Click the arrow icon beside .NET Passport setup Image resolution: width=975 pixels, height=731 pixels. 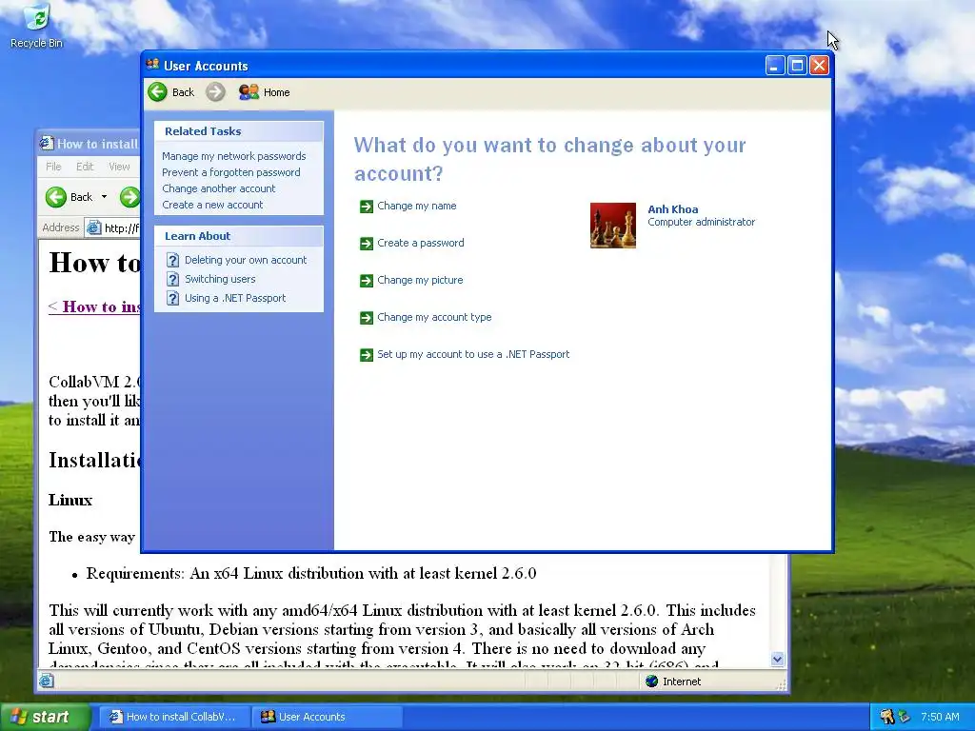pyautogui.click(x=367, y=355)
